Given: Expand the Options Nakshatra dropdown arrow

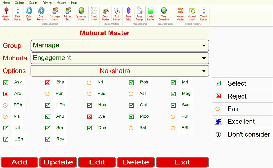Looking at the screenshot, I should [204, 71].
